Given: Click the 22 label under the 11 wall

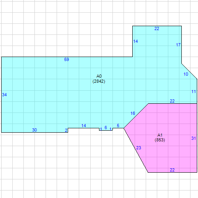Looking at the screenshot, I should coord(172,101).
